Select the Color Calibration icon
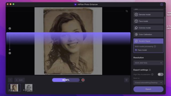 [136, 34]
